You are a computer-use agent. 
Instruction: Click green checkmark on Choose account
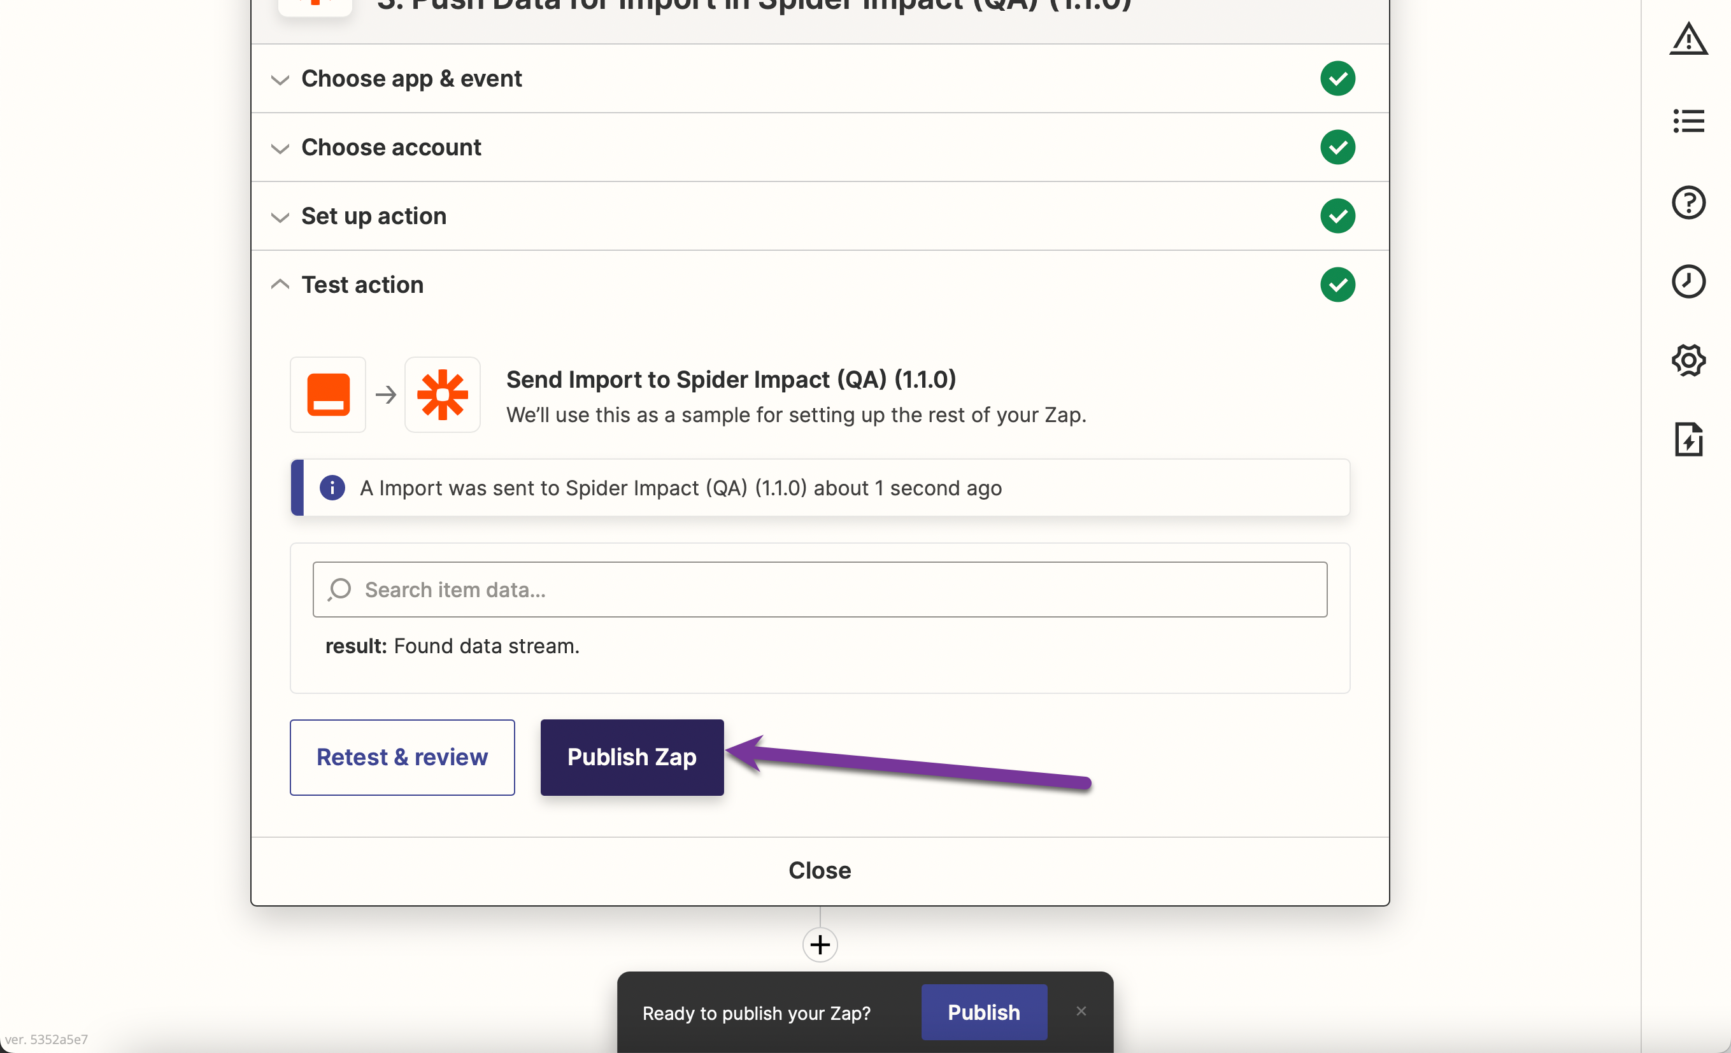pyautogui.click(x=1337, y=147)
